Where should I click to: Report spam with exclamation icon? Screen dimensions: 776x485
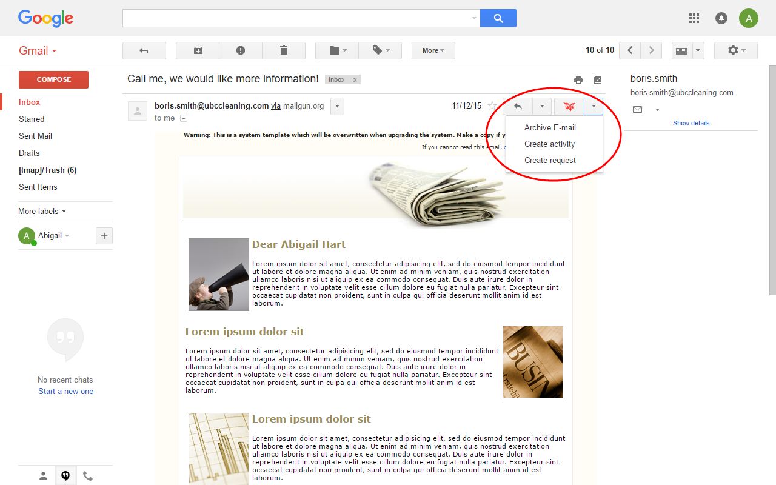coord(241,50)
